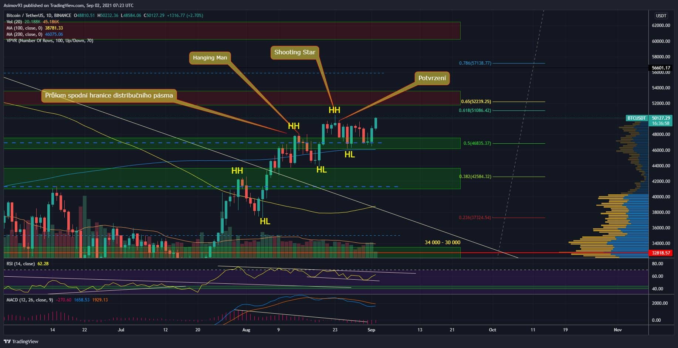Click the 0.65(52239.25) Fibonacci level label
Viewport: 678px width, 348px height.
tap(476, 102)
